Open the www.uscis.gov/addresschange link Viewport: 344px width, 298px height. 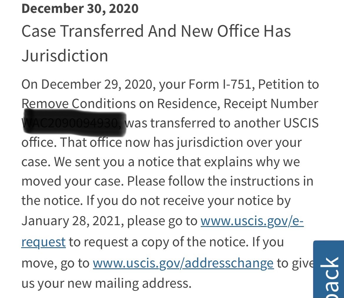(x=183, y=263)
